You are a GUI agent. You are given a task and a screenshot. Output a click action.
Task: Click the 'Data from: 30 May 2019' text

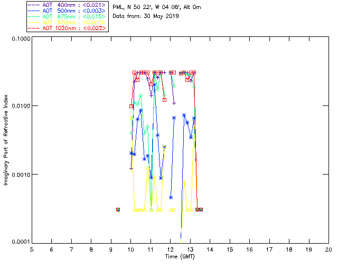click(146, 16)
